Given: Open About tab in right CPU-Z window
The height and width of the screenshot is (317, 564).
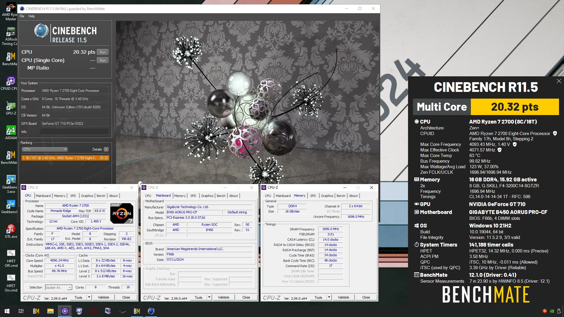Looking at the screenshot, I should (353, 196).
